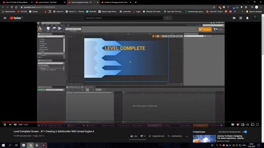This screenshot has height=148, width=264.
Task: Open the account avatar menu
Action: click(256, 18)
